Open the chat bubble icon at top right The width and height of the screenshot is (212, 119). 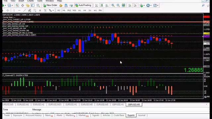pos(208,5)
